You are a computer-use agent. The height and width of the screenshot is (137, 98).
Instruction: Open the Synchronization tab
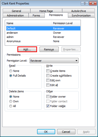81,15
